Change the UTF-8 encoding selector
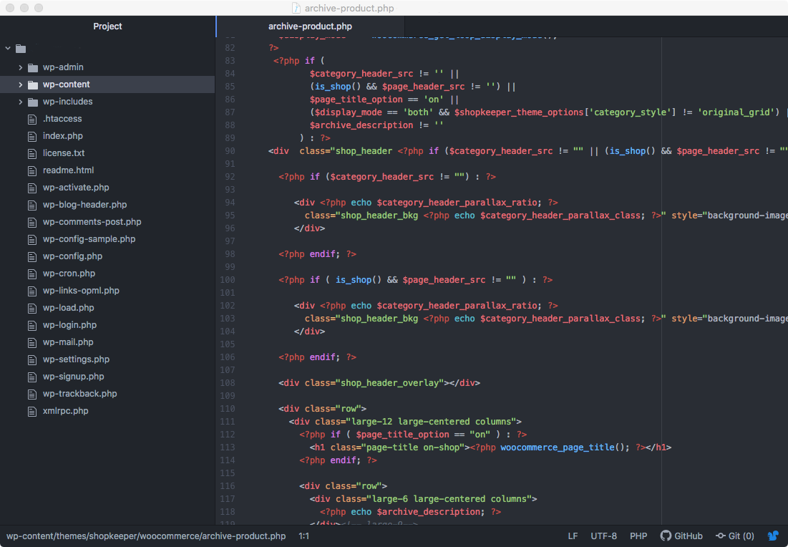Image resolution: width=788 pixels, height=547 pixels. point(603,536)
